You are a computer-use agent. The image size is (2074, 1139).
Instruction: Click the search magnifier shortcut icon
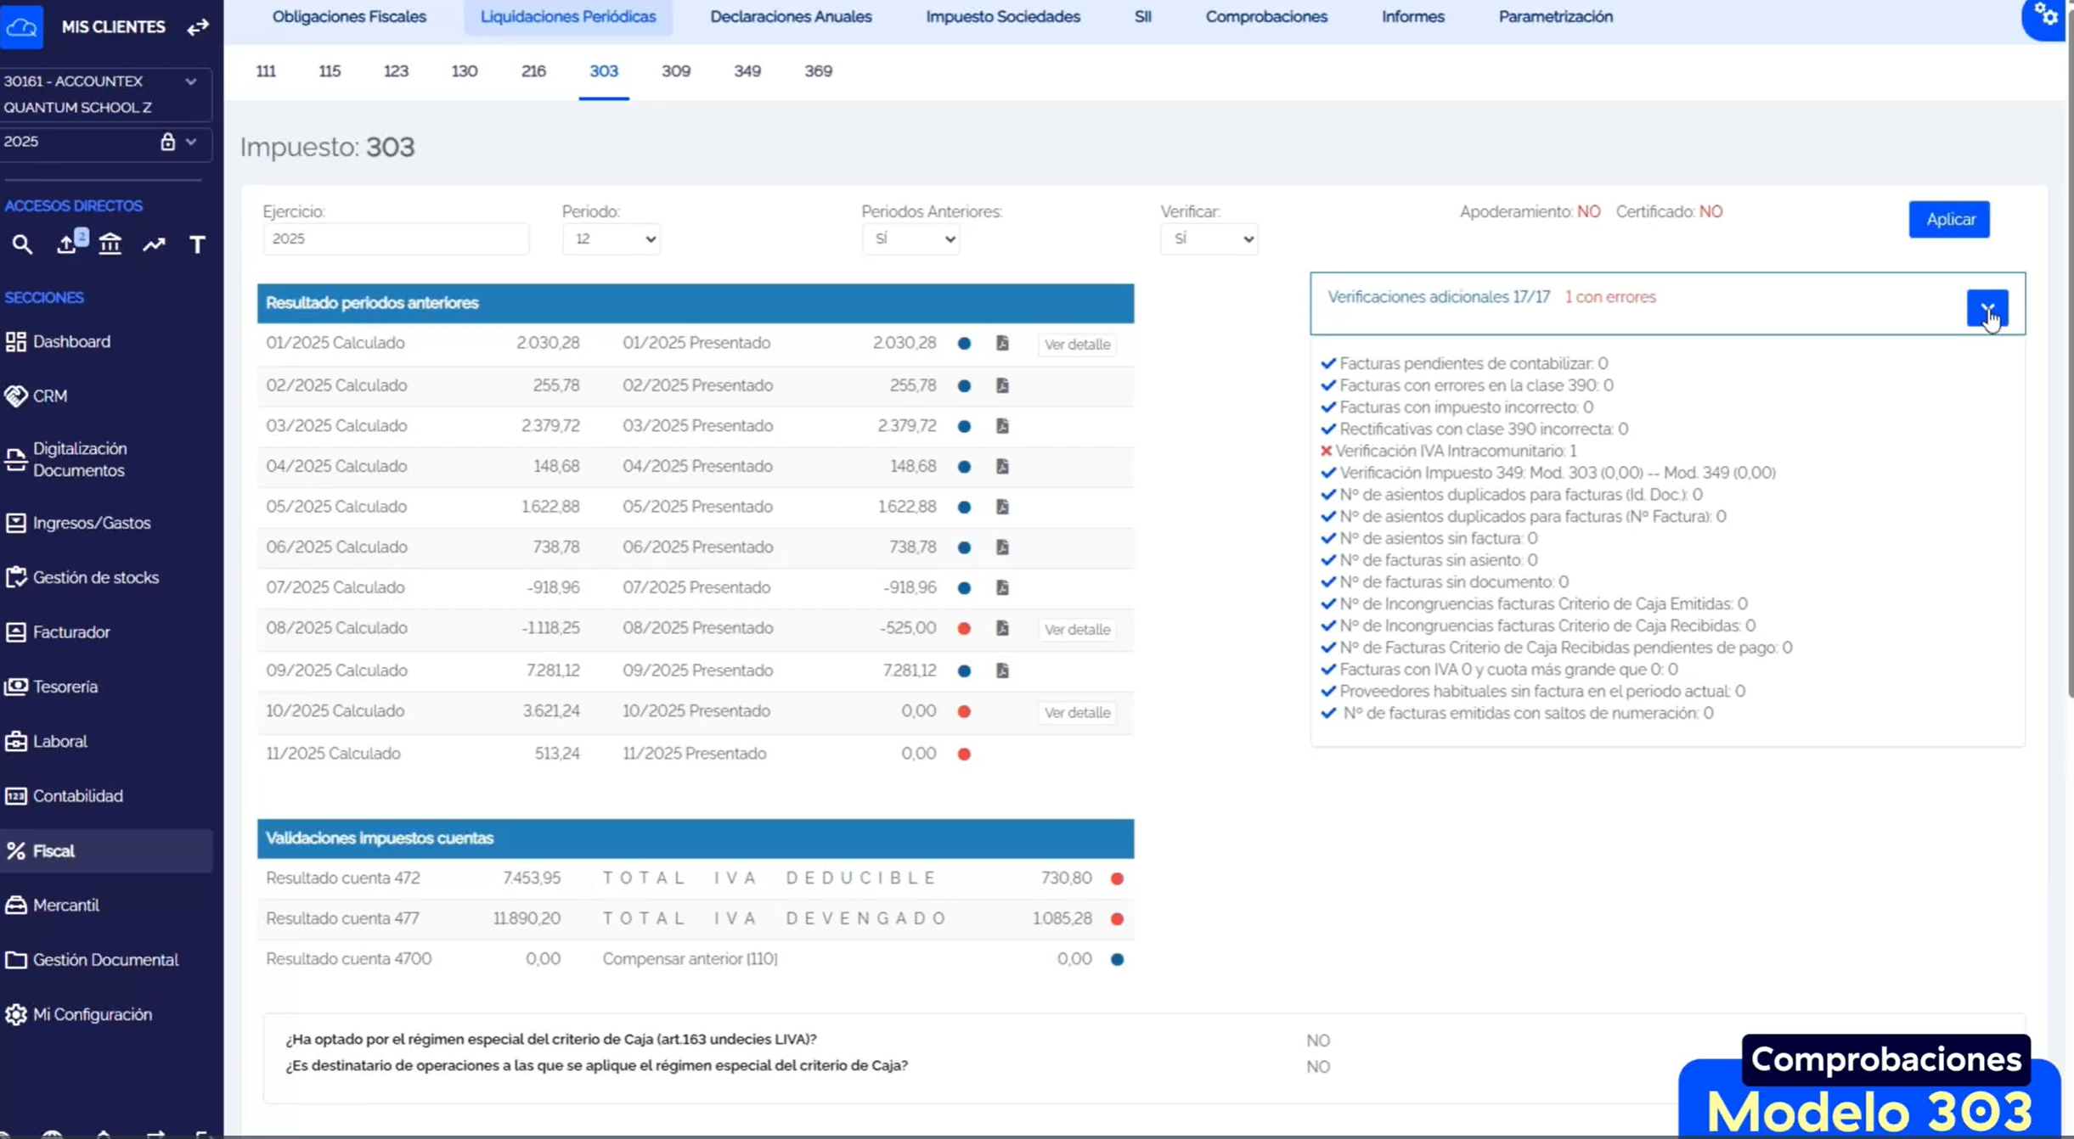point(22,244)
